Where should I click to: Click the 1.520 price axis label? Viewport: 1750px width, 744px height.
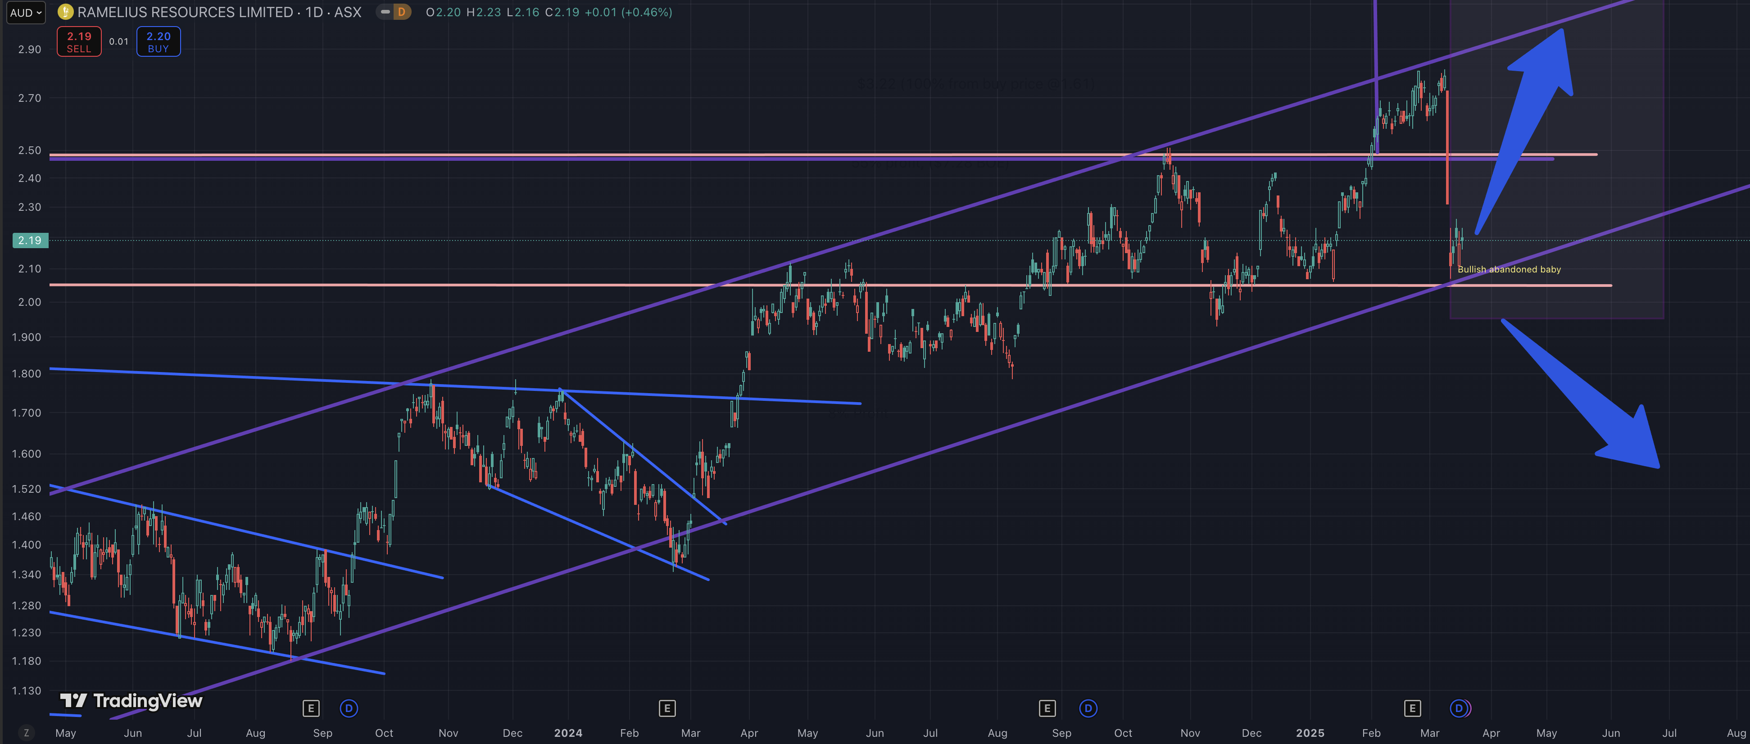pyautogui.click(x=27, y=489)
